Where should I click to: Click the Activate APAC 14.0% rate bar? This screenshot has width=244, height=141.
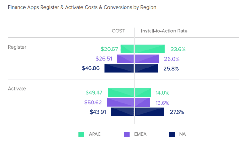coord(143,92)
